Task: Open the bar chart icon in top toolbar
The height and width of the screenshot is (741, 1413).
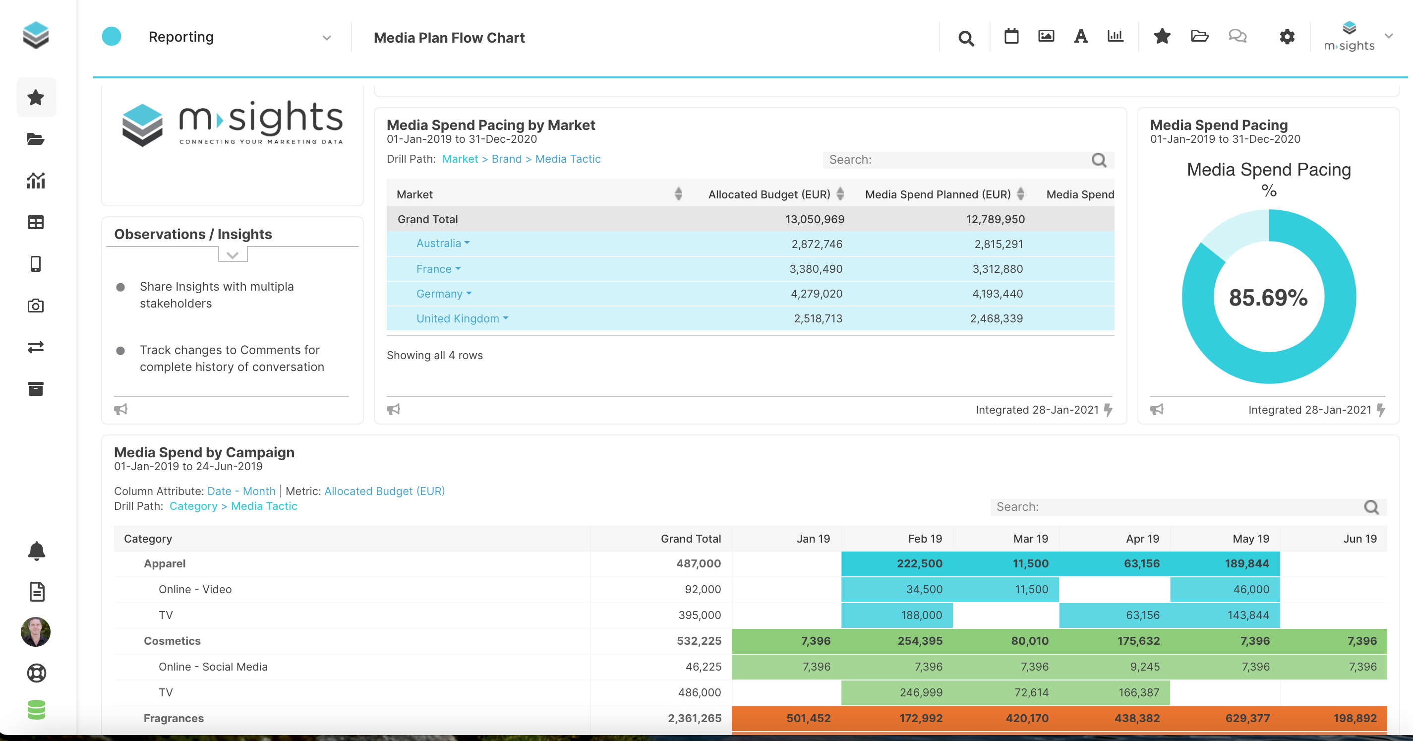Action: pos(1115,36)
